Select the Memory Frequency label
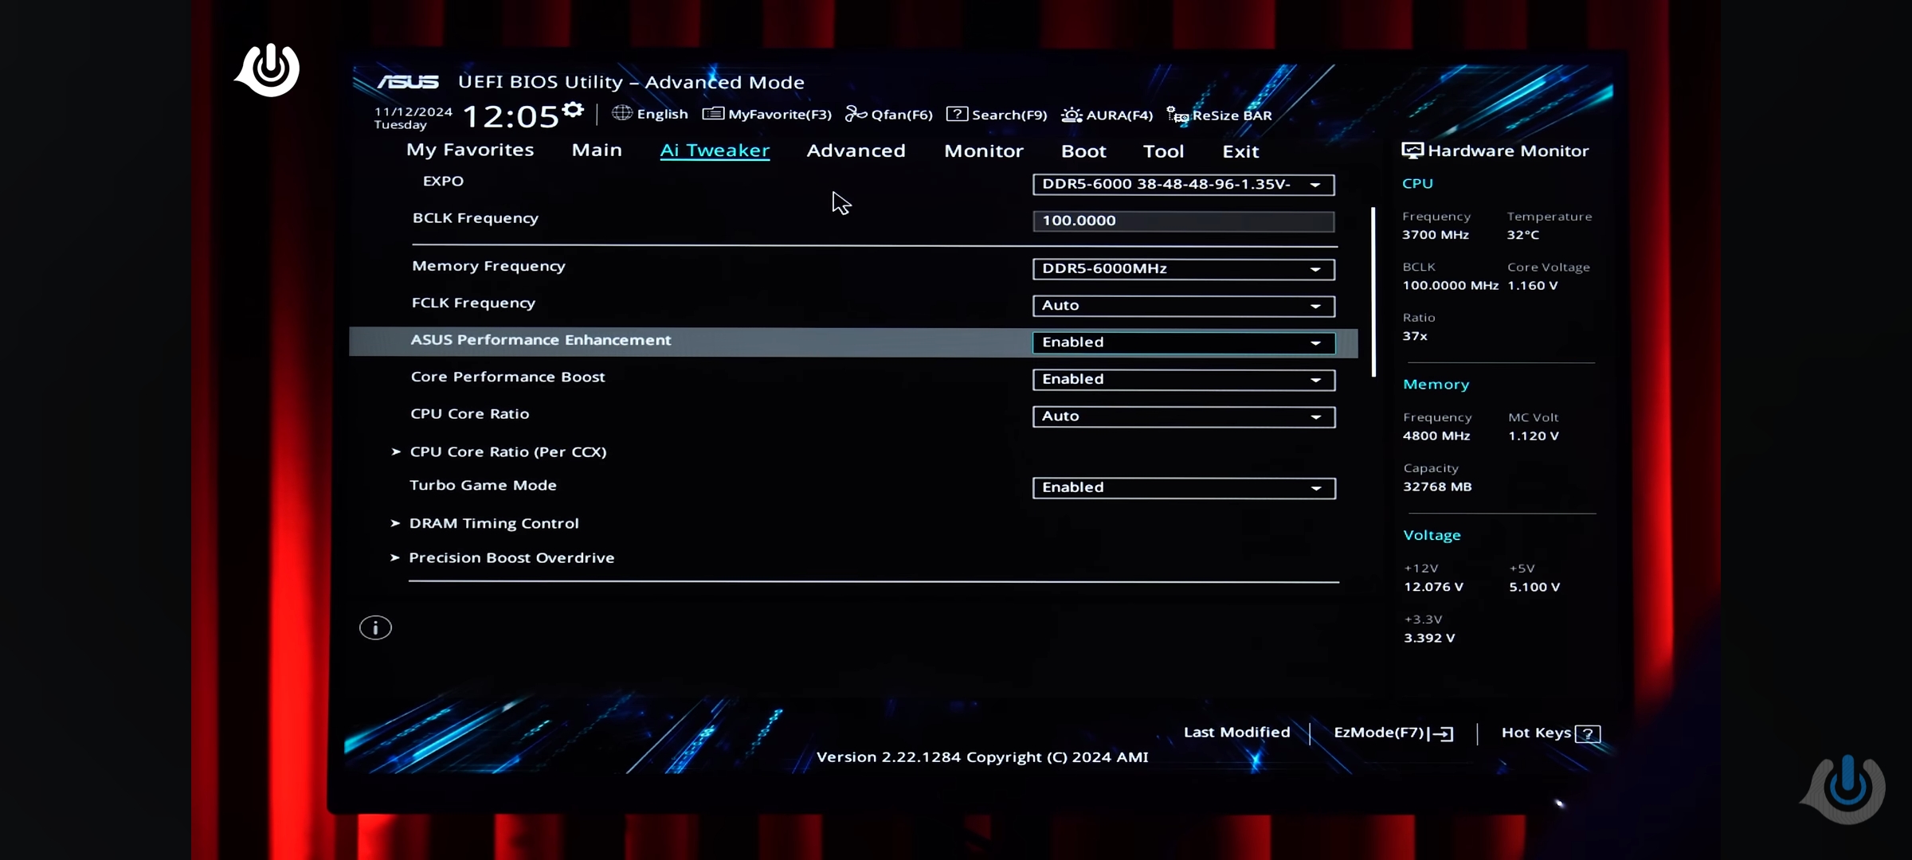Screen dimensions: 1912x860 488,266
